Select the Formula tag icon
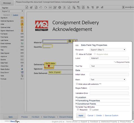Viewport: 134px width, 123px height. tap(22, 79)
